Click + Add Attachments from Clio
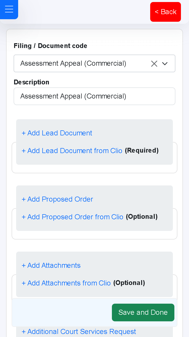The width and height of the screenshot is (189, 337). (x=66, y=283)
